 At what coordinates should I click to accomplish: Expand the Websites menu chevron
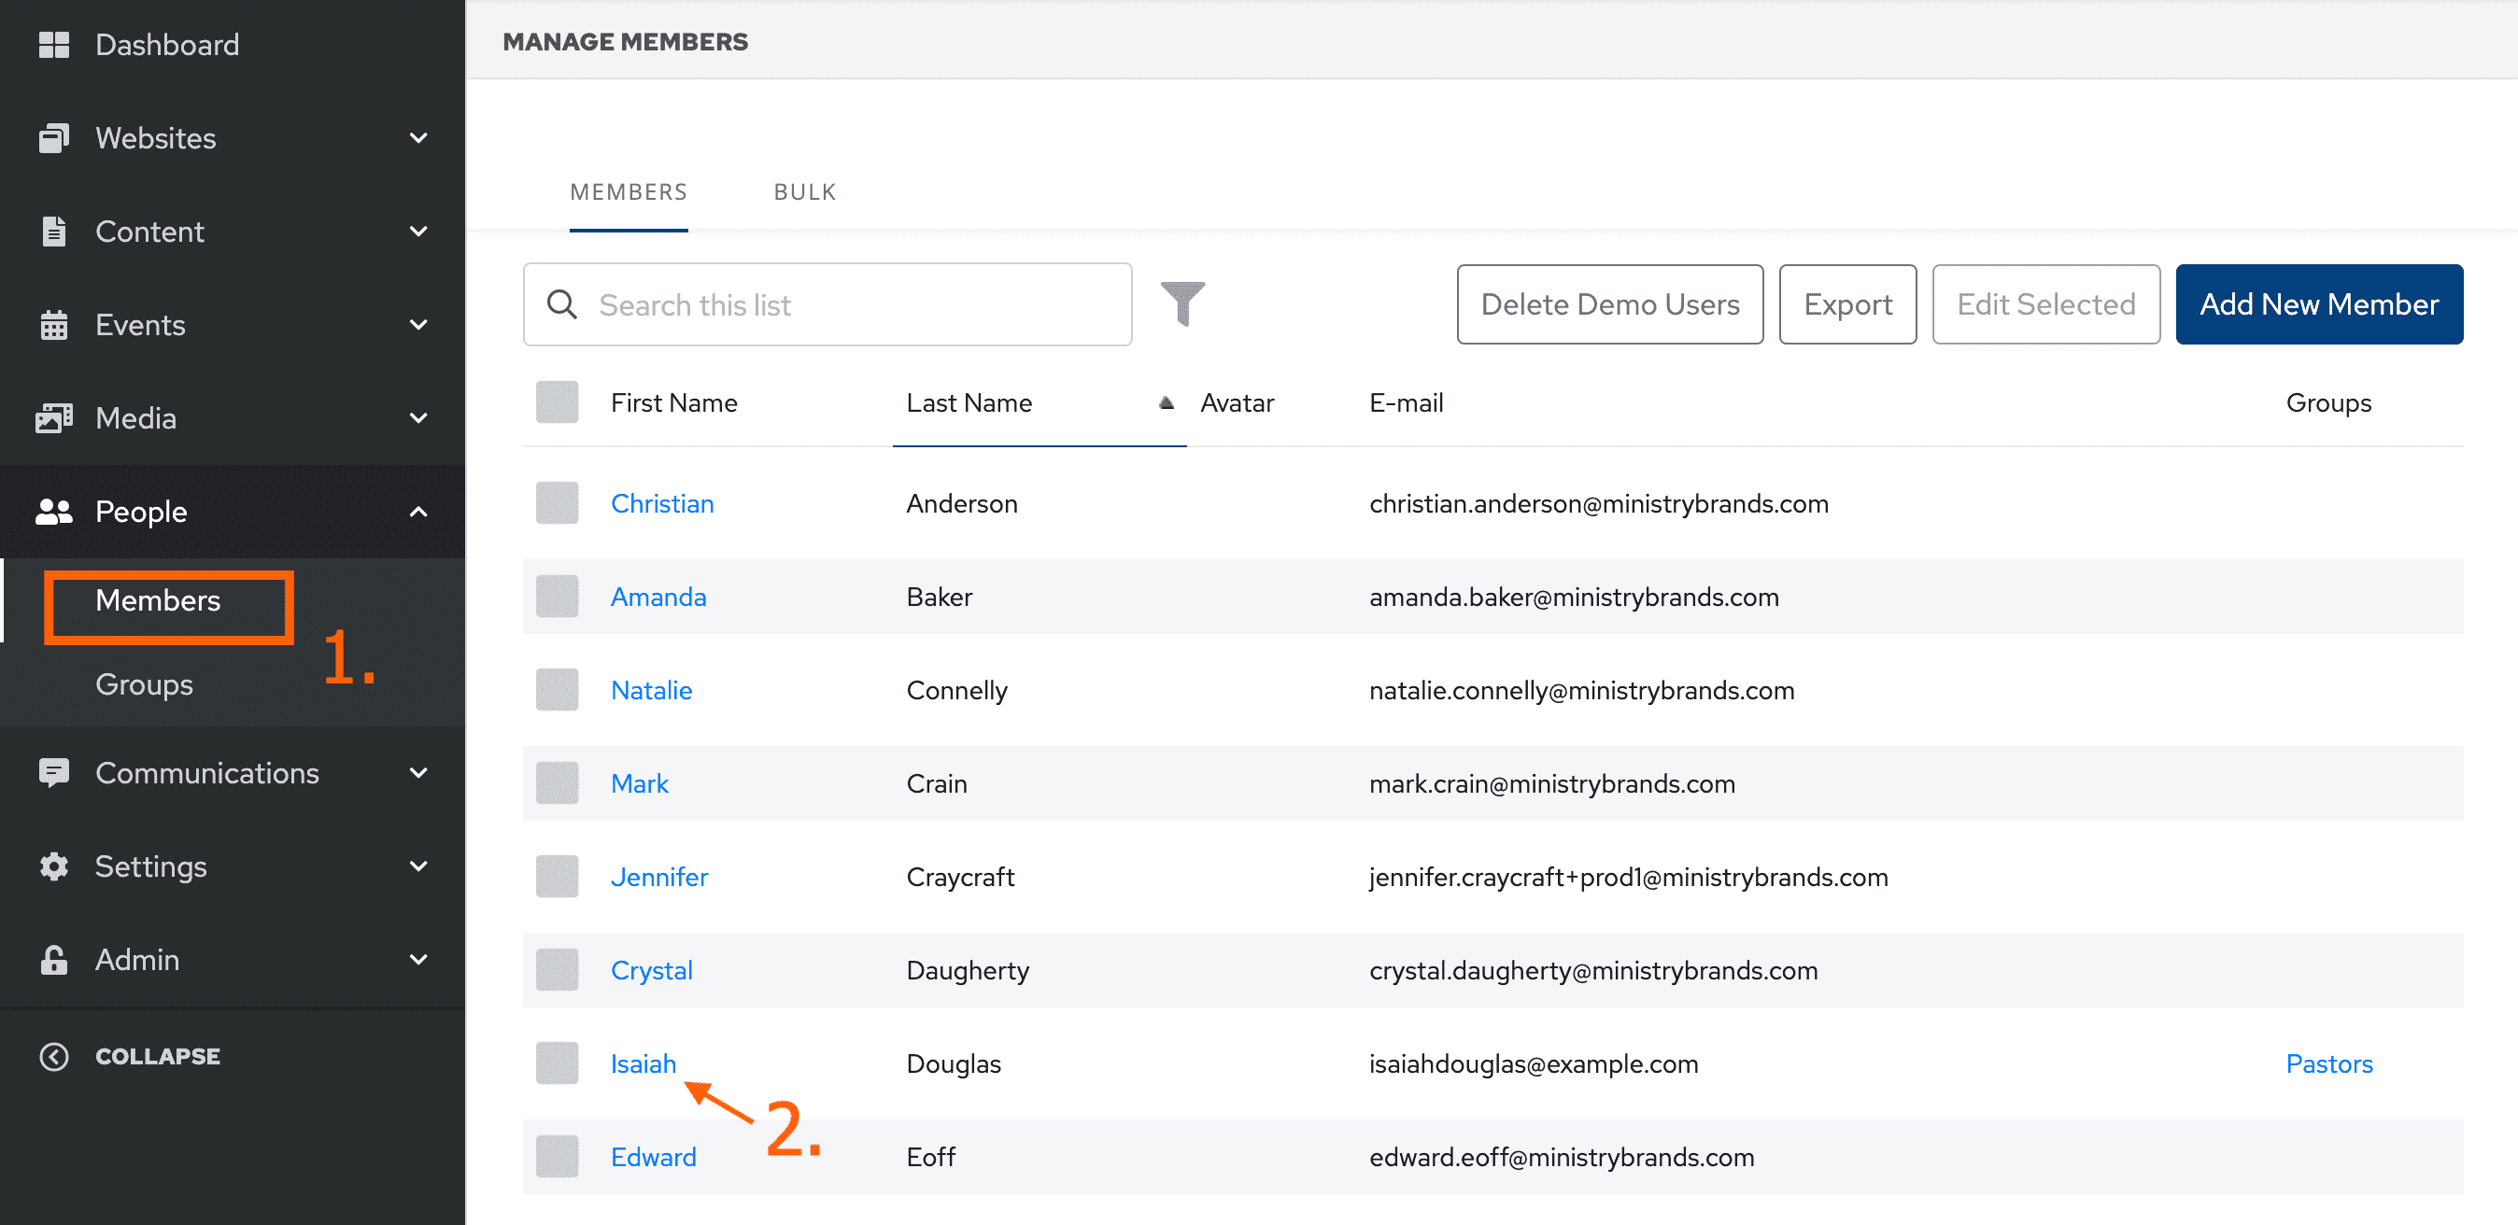[418, 139]
